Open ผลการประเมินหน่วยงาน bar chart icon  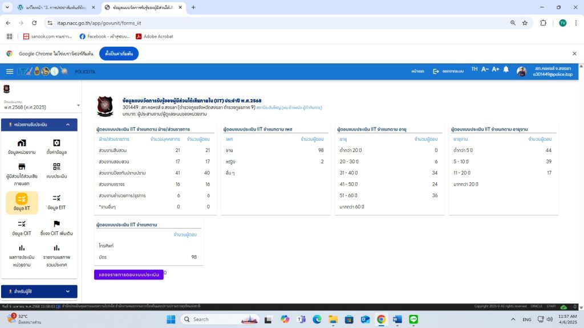coord(22,248)
